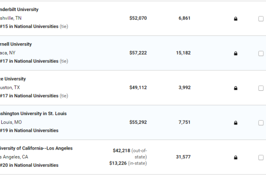Click the lock icon in Rice University row
Viewport: 266px width, 177px height.
[x=235, y=88]
